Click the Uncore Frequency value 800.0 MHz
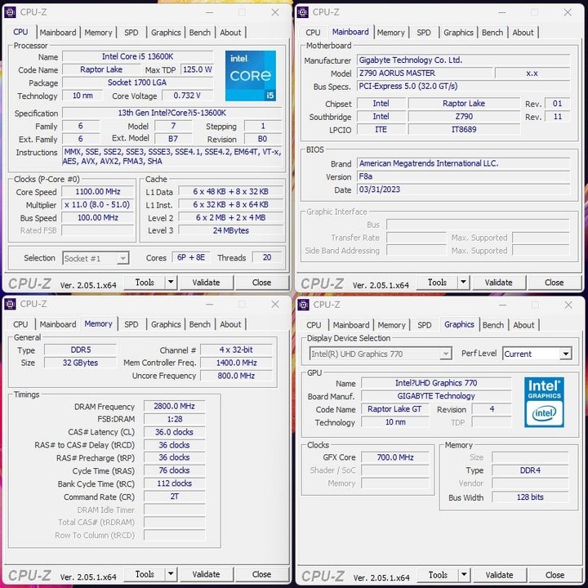588x588 pixels. (236, 376)
